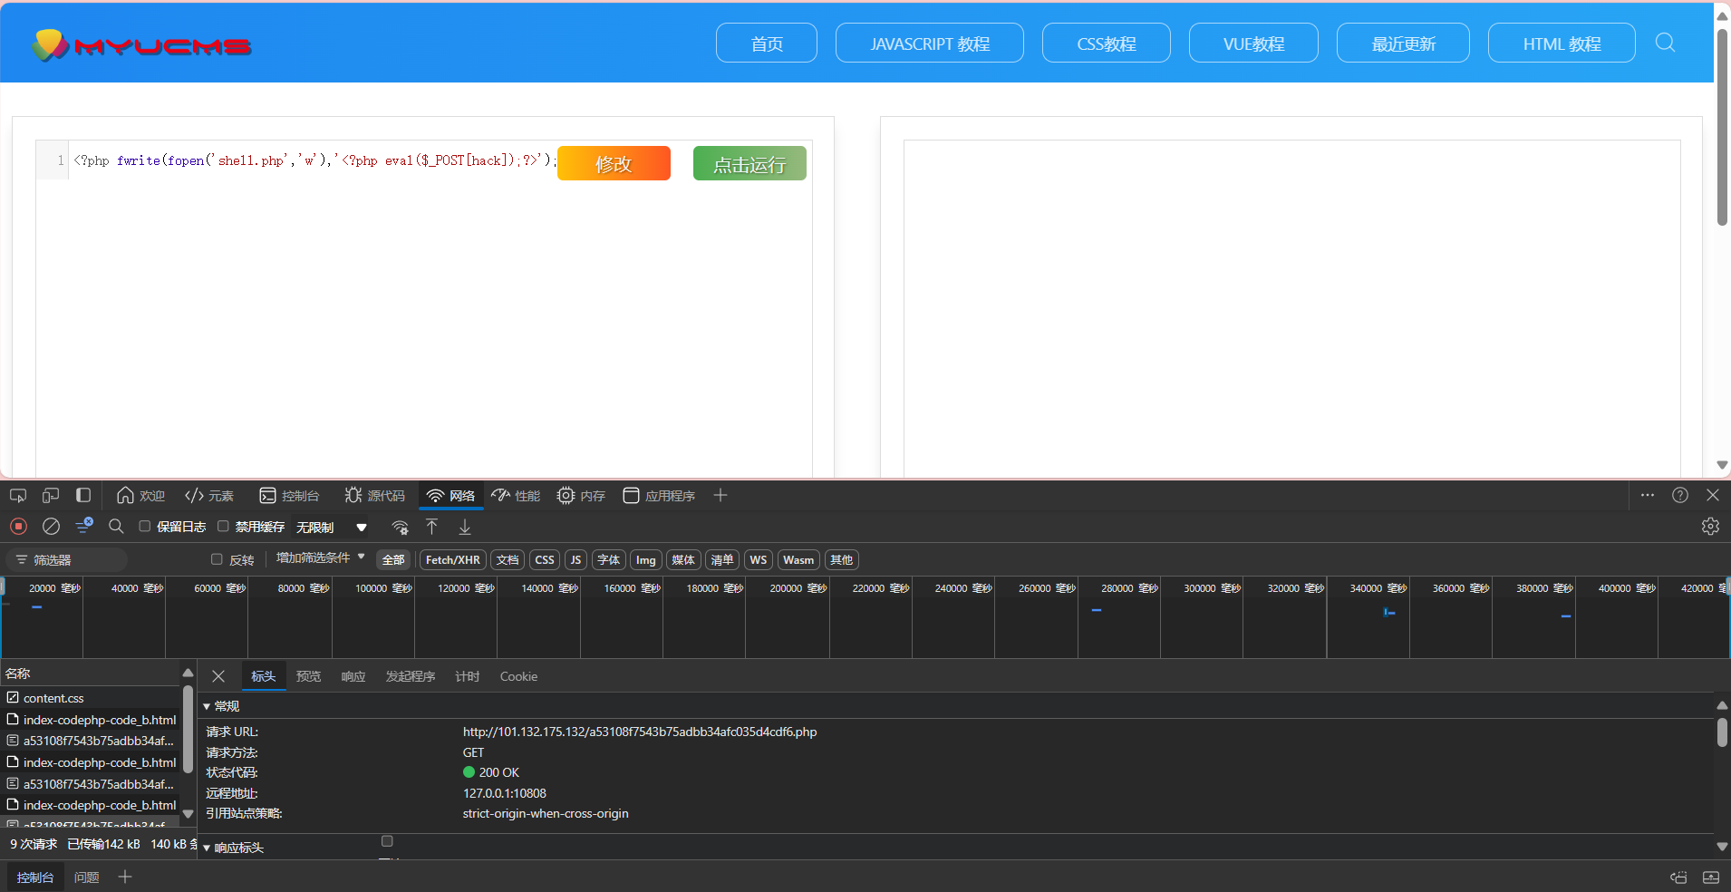Filter requests by 文档 (documents)
The width and height of the screenshot is (1731, 892).
[508, 559]
